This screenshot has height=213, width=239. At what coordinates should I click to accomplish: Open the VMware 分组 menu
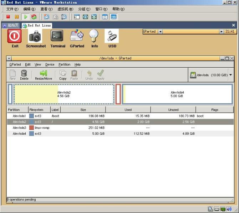(x=84, y=9)
